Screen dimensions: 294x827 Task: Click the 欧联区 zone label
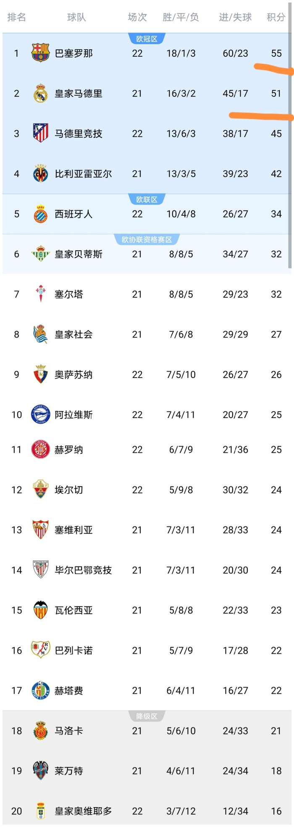[x=147, y=200]
